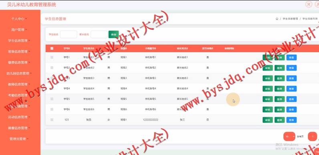Check the row checkbox for 学号2
Screen dimensions: 319x155
coord(52,68)
